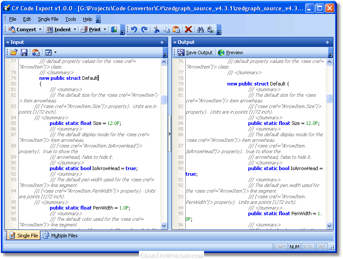Click the Output pane scroll-down arrow
343x259 pixels.
point(329,226)
